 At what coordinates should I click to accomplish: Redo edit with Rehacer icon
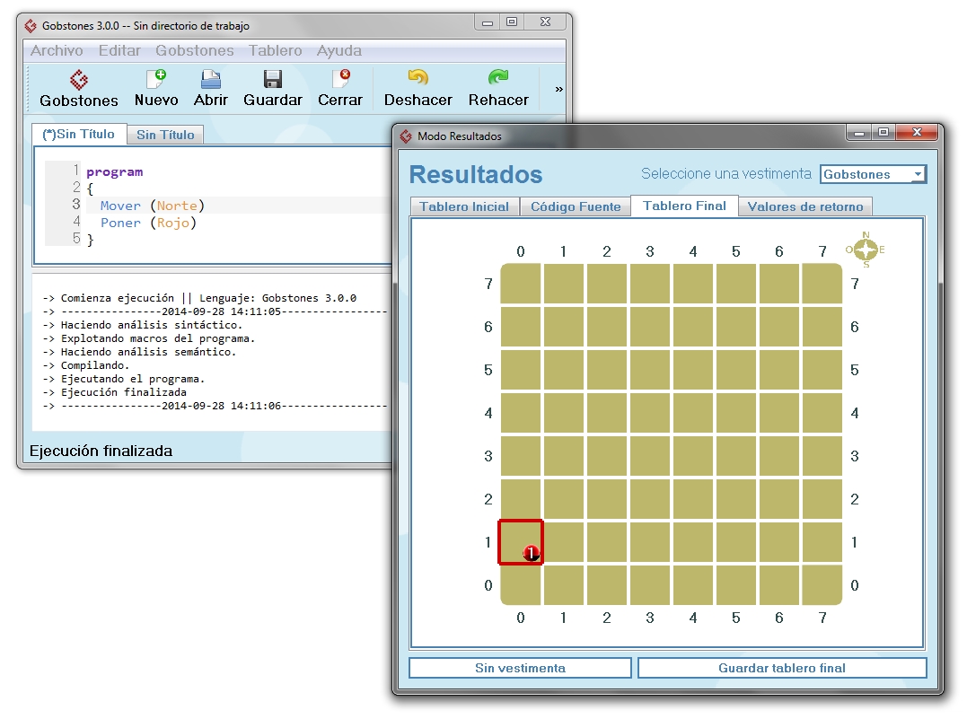coord(498,88)
